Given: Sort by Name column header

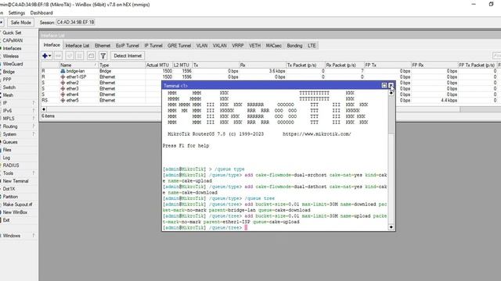Looking at the screenshot, I should pos(78,65).
